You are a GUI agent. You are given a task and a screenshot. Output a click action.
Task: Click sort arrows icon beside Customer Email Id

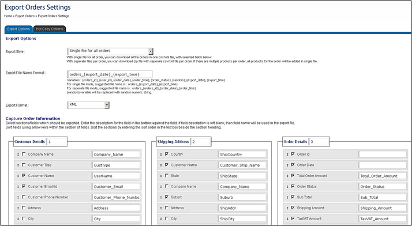[x=18, y=187]
